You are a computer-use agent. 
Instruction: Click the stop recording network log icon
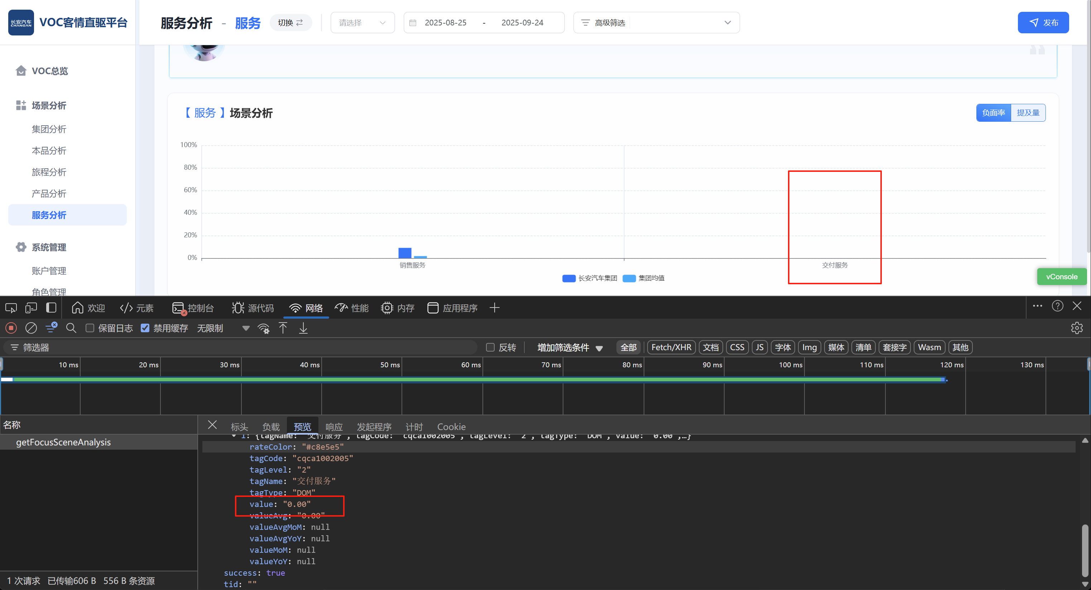point(11,328)
